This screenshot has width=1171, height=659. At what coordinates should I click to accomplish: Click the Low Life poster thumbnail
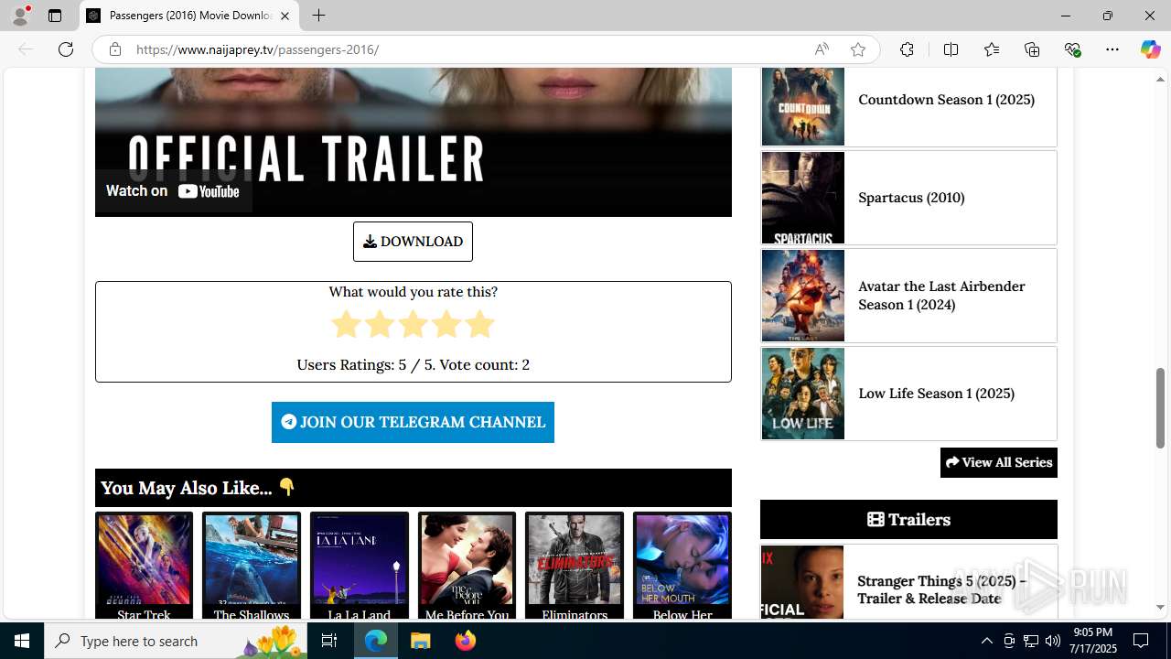(x=803, y=394)
